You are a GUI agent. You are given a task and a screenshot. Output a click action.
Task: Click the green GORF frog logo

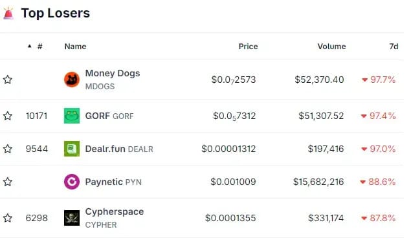pyautogui.click(x=72, y=116)
